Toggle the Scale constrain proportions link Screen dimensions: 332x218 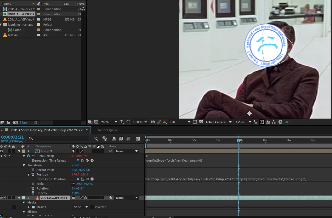[73, 184]
